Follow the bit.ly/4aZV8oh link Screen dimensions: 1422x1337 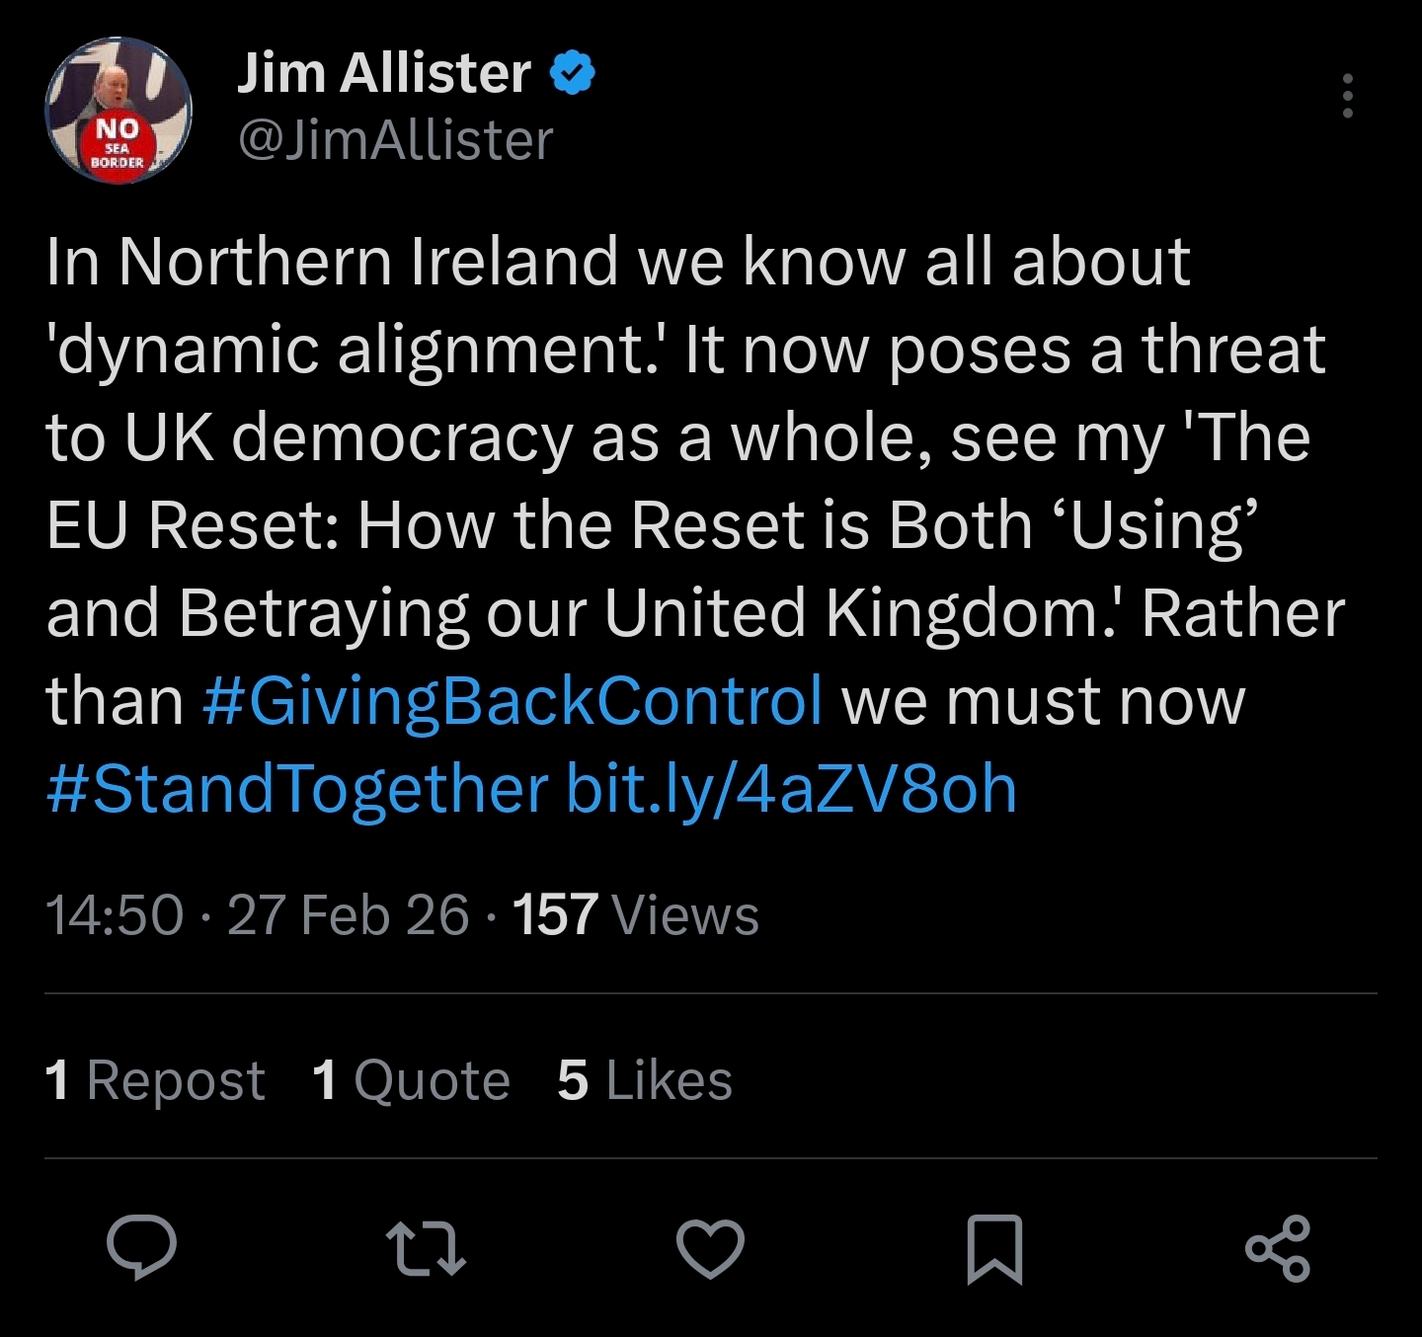(x=792, y=789)
